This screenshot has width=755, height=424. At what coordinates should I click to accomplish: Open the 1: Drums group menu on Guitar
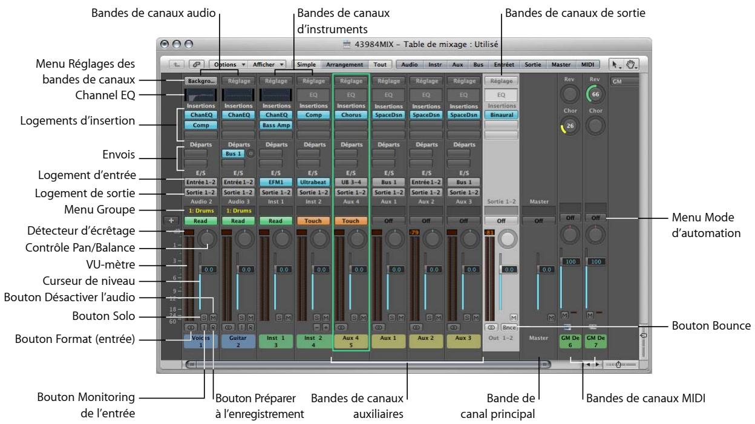tap(238, 211)
